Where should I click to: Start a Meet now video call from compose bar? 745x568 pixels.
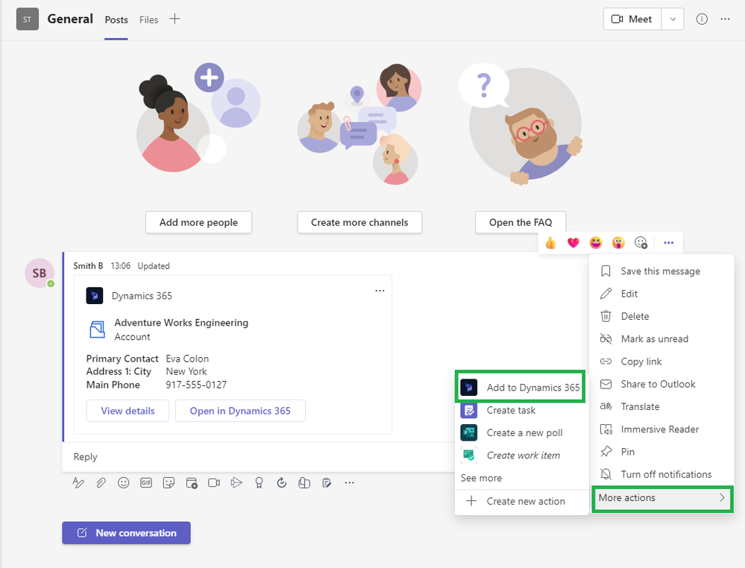pos(214,483)
